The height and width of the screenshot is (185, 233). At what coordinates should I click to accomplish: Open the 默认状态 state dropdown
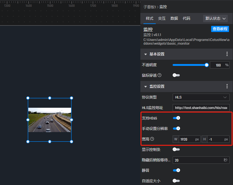tap(215, 18)
